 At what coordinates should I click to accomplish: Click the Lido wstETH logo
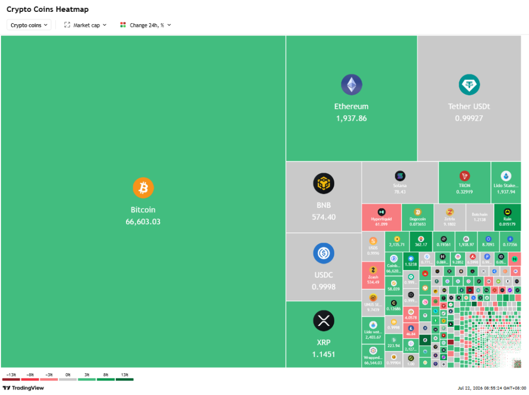tap(373, 325)
